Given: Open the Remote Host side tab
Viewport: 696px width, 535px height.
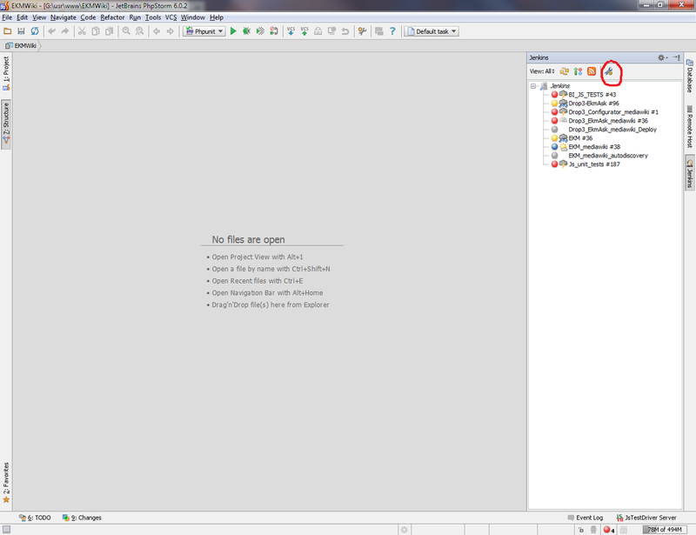Looking at the screenshot, I should [690, 126].
